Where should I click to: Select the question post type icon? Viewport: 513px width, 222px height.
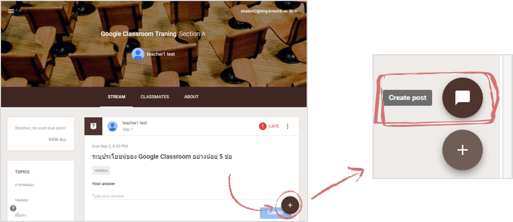point(93,126)
